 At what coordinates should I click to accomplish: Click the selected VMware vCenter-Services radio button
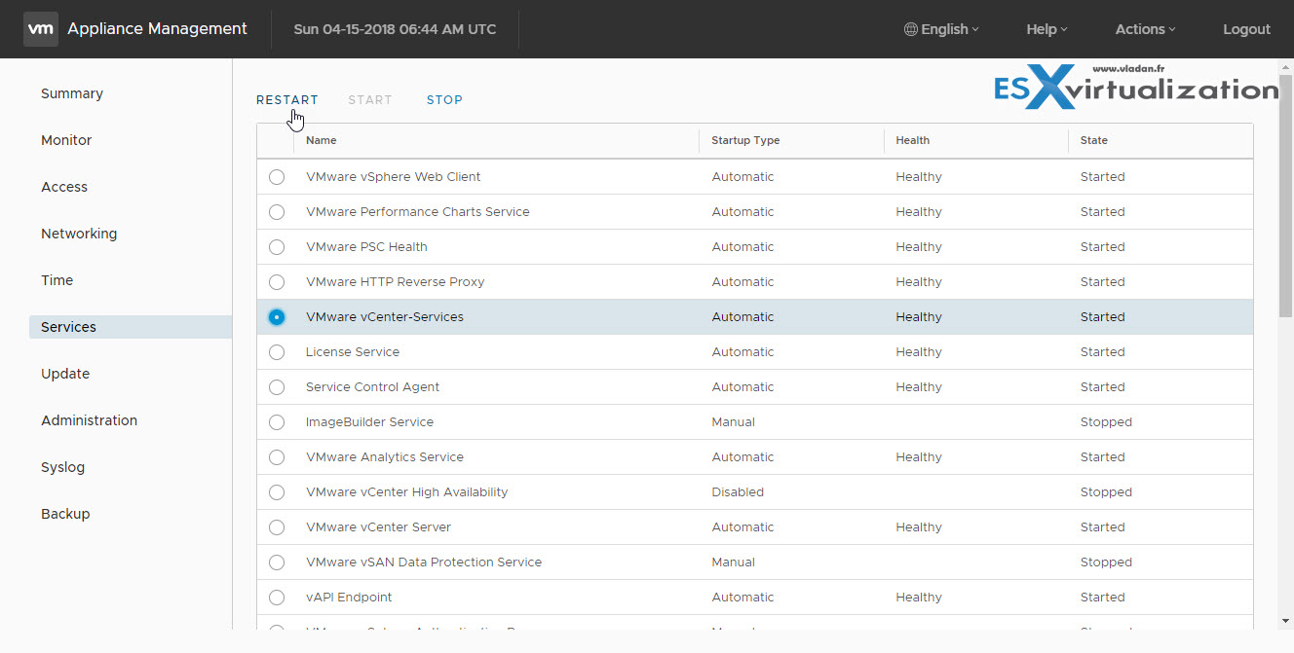pos(277,317)
